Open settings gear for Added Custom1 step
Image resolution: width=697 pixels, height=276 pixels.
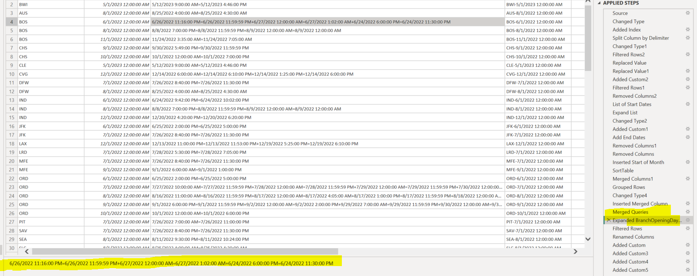(x=688, y=129)
